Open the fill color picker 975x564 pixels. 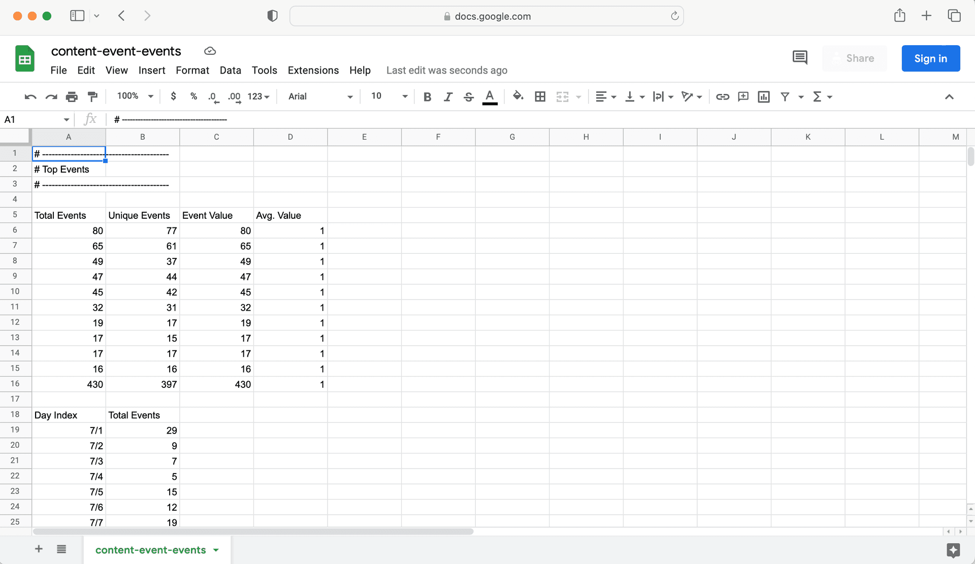click(x=518, y=96)
